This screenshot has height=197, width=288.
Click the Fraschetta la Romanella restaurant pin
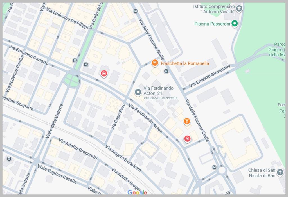pos(154,63)
